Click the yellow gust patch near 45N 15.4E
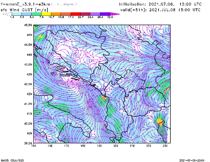 click(40, 37)
